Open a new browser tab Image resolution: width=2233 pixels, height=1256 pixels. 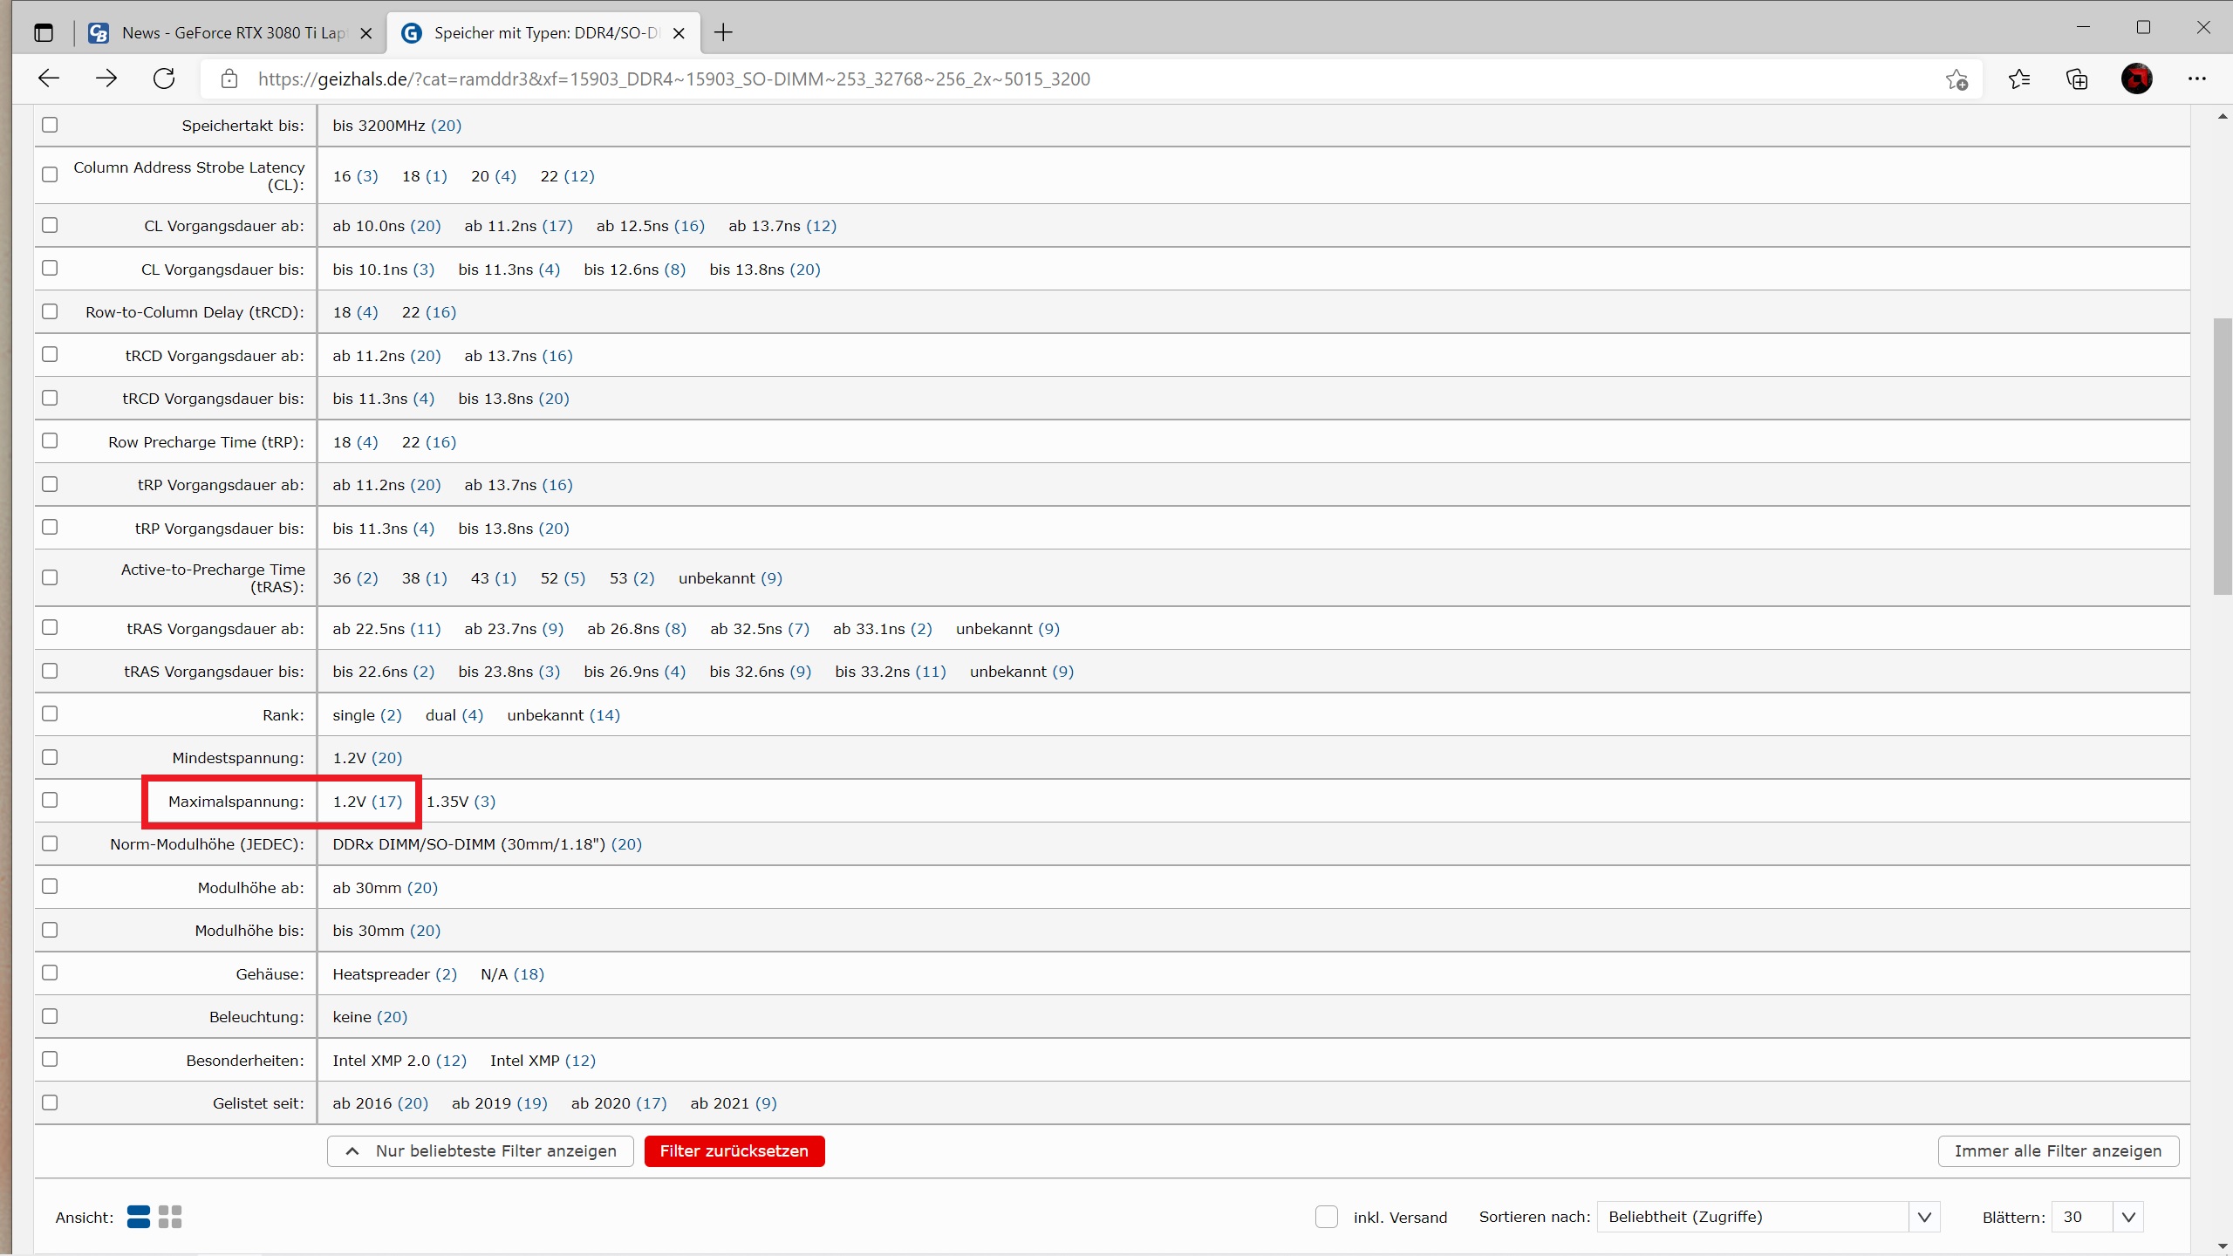723,33
